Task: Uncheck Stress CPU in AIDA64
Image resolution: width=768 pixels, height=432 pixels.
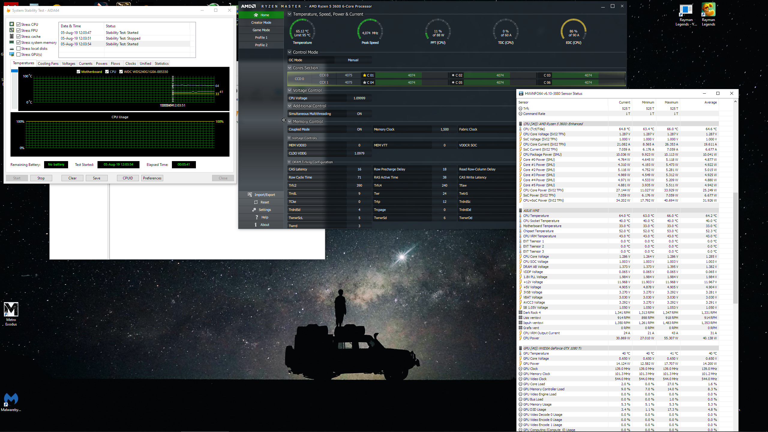Action: [19, 24]
